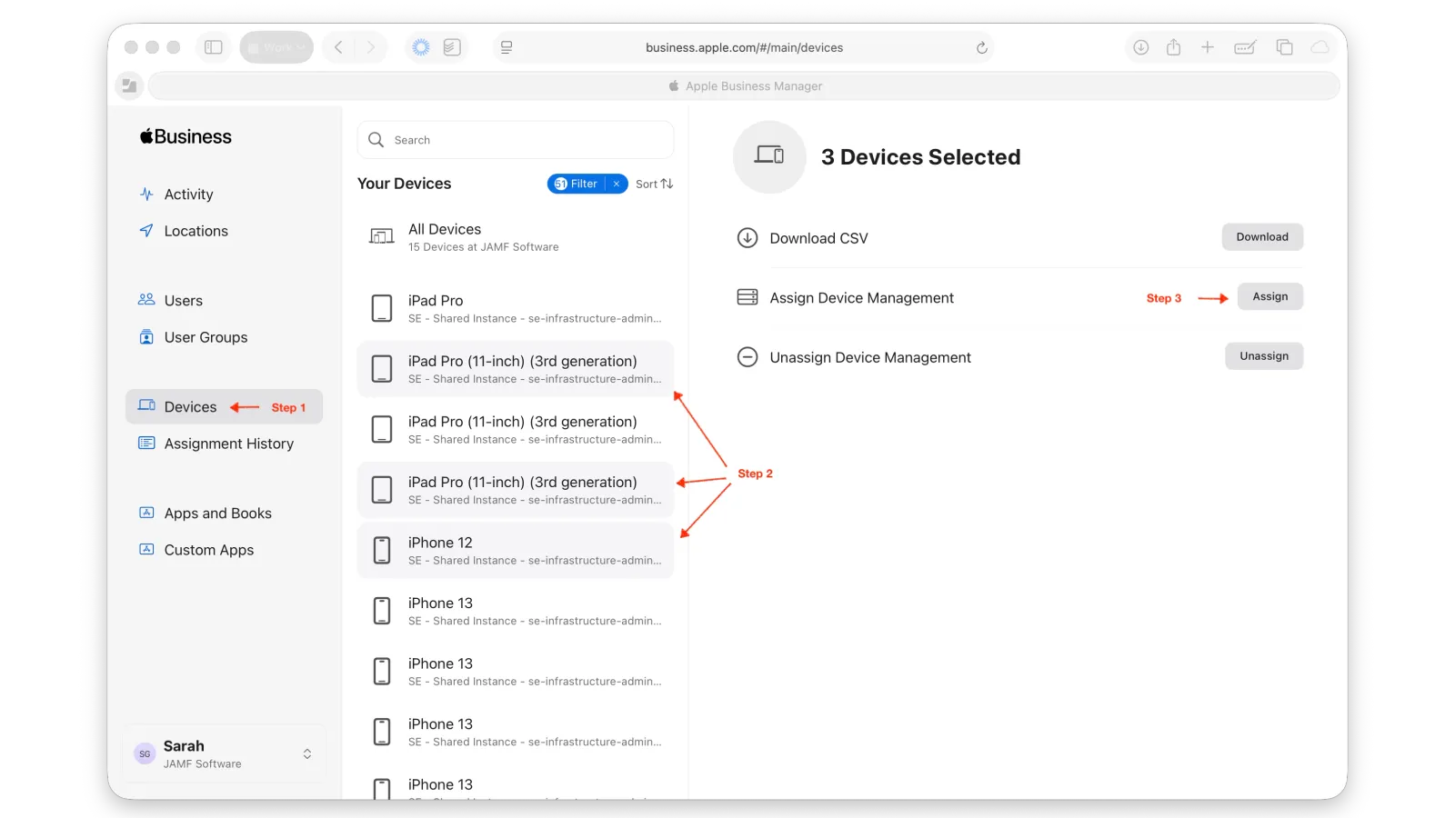Click the Unassign button

tap(1264, 355)
